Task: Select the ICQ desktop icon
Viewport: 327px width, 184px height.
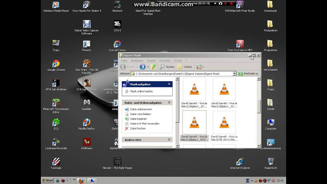Action: tap(56, 124)
